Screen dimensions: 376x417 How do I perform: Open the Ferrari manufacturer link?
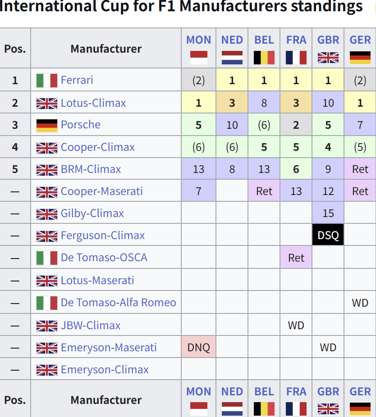coord(77,80)
